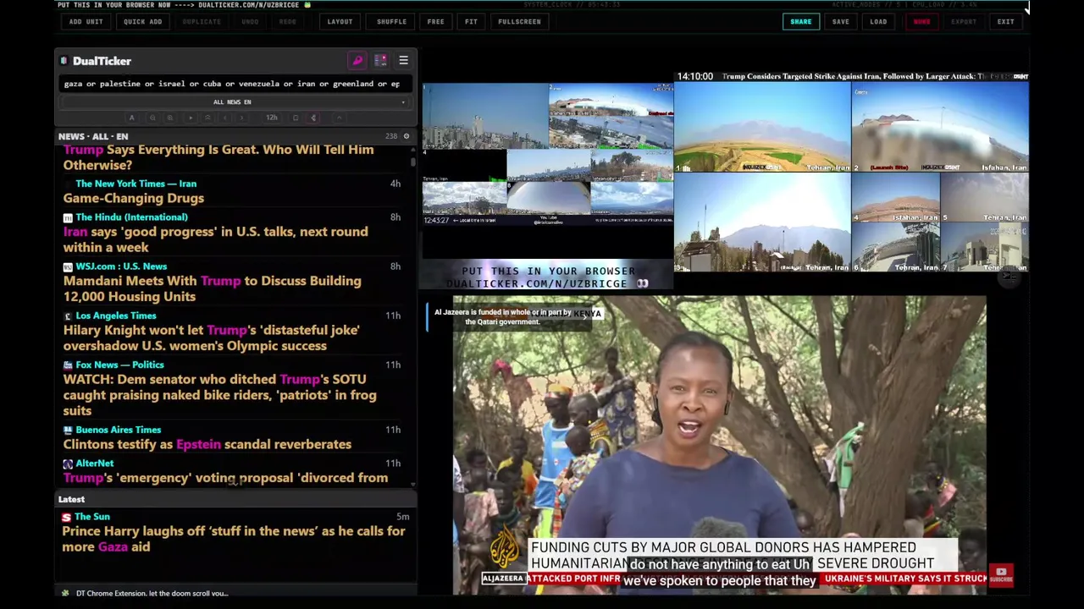1084x609 pixels.
Task: Click the Fox News source icon
Action: click(x=68, y=365)
